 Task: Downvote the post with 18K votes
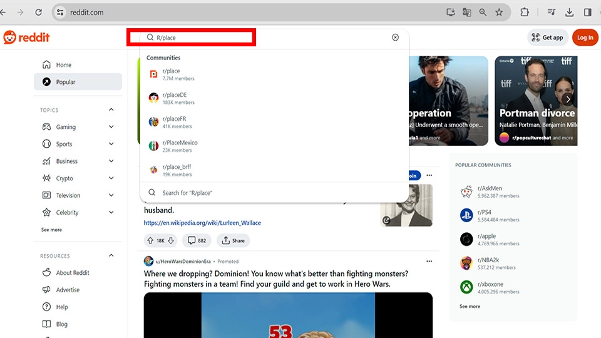(171, 240)
